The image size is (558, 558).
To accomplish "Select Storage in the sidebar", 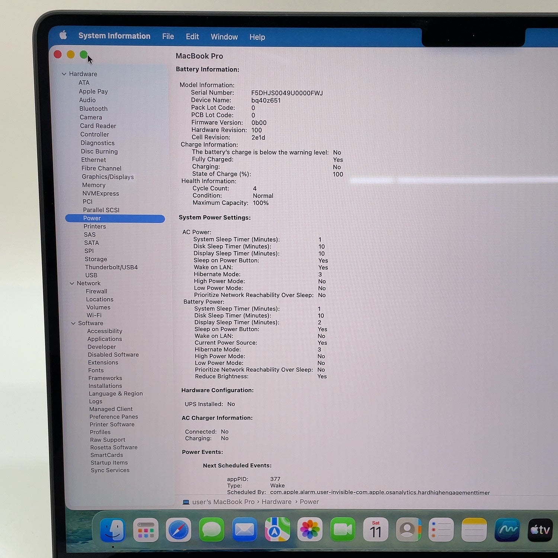I will coord(96,259).
